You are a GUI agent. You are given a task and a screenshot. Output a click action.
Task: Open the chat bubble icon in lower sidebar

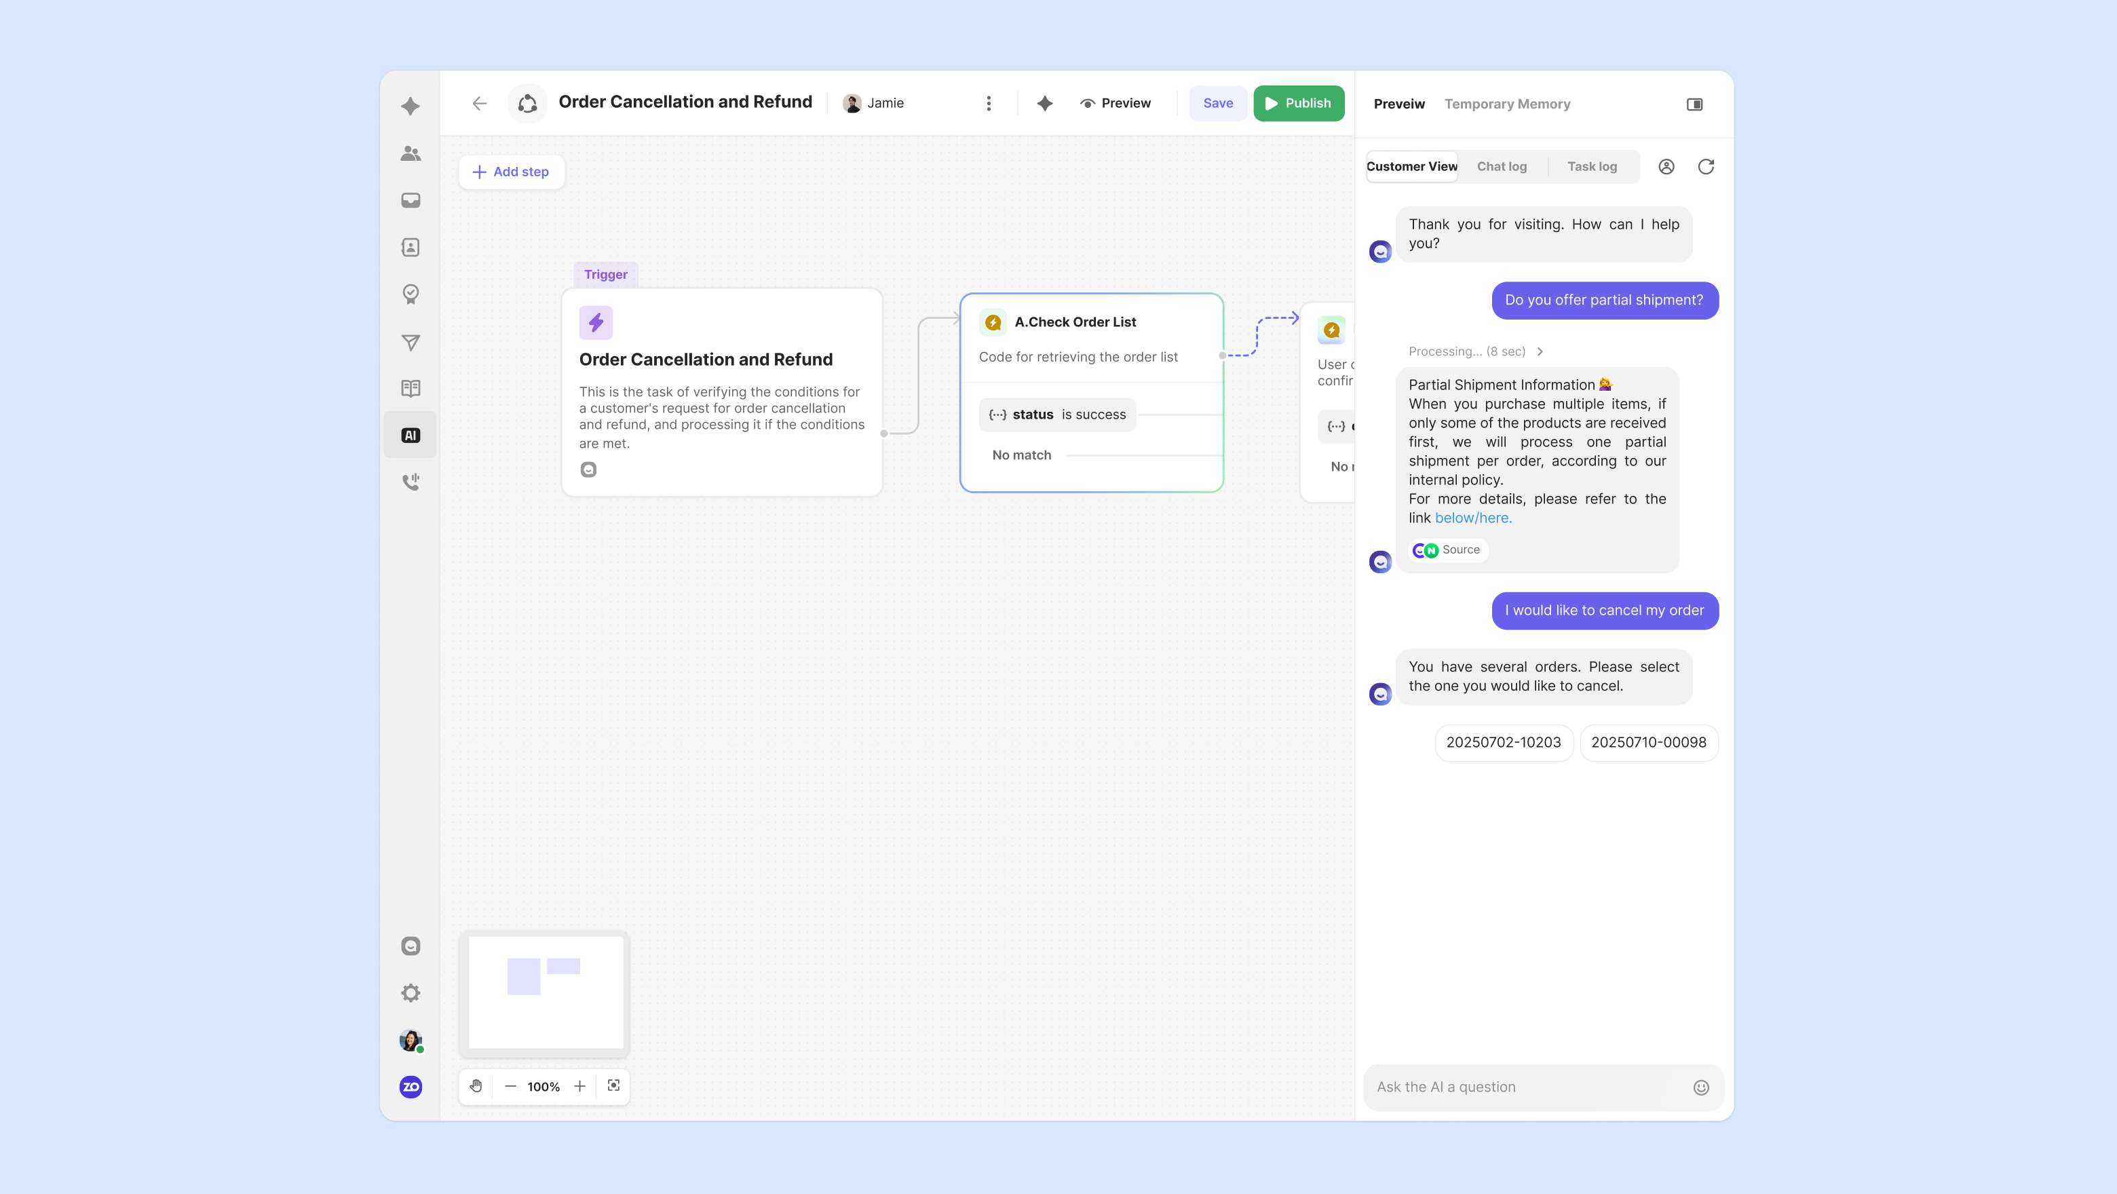coord(410,946)
